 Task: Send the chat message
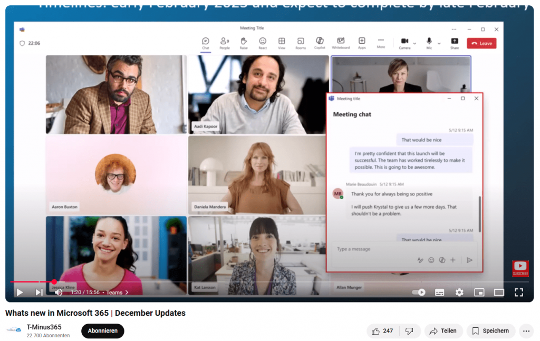469,260
